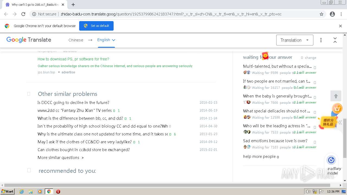Open Windows Media Player taskbar icon
This screenshot has height=195, width=347.
pyautogui.click(x=40, y=191)
